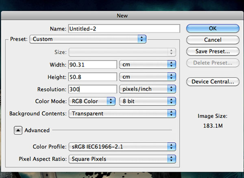
Task: Click the Delete Preset button
Action: [x=213, y=63]
